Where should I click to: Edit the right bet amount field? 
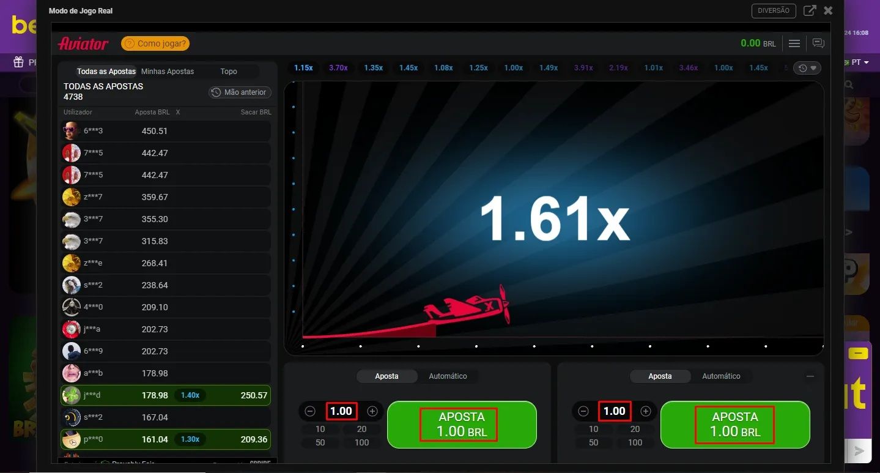615,411
